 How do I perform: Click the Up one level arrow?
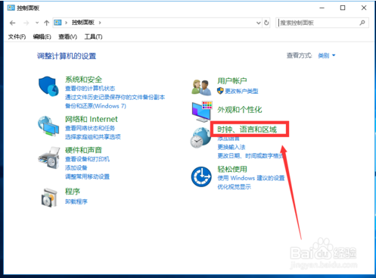pyautogui.click(x=46, y=23)
